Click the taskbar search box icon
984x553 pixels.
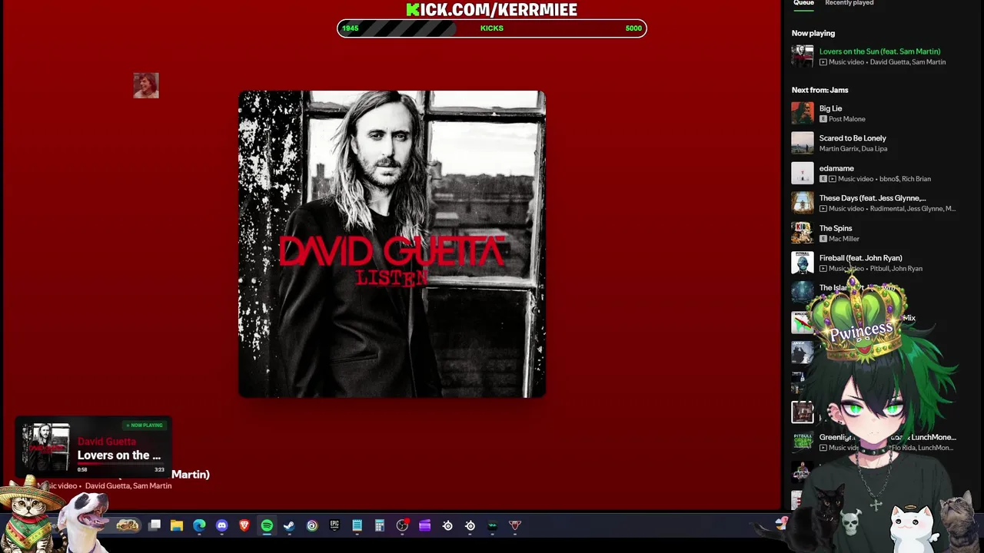tap(128, 525)
